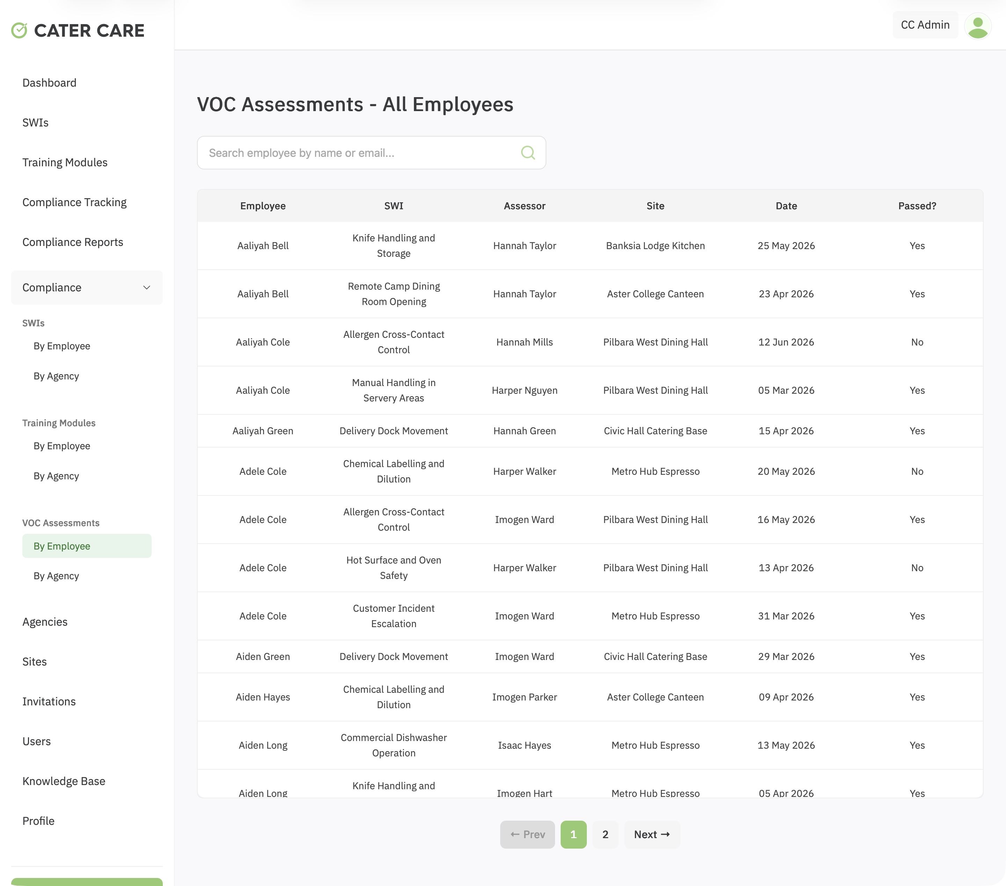Click the search magnifier icon

527,153
